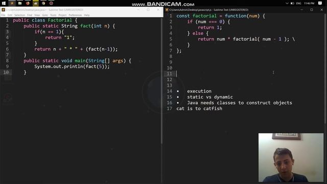Maximize the javascript.js Sublime window
Image resolution: width=327 pixels, height=184 pixels.
(312, 10)
